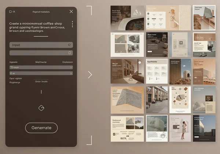The height and width of the screenshot is (154, 220).
Task: Click the second empty input field
Action: (41, 53)
